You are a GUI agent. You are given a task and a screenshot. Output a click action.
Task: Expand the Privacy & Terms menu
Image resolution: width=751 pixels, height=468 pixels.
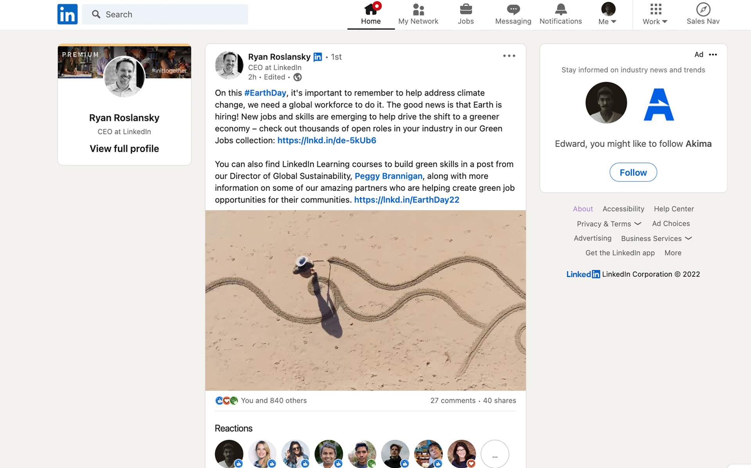[609, 224]
